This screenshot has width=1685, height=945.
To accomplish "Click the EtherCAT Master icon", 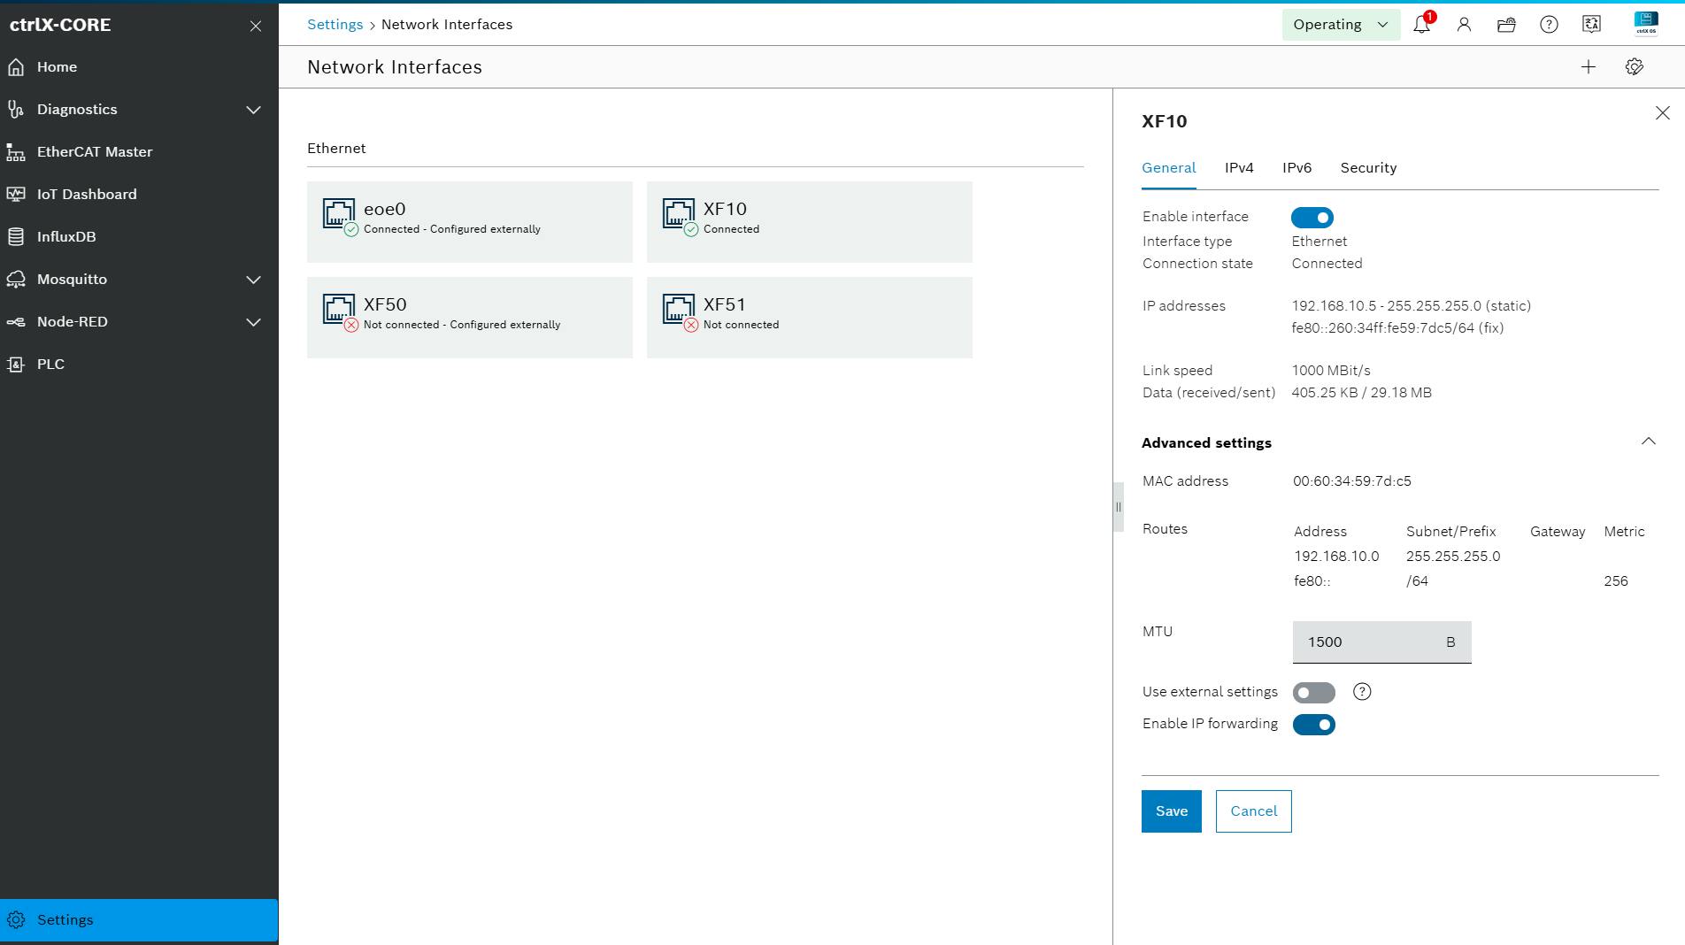I will point(16,152).
